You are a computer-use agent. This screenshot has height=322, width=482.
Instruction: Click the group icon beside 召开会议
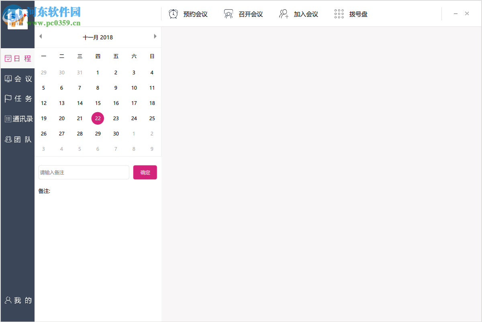[x=229, y=13]
